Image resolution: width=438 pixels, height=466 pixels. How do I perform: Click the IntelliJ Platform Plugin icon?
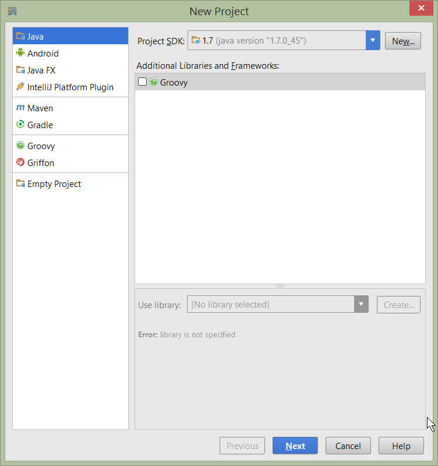(x=20, y=87)
